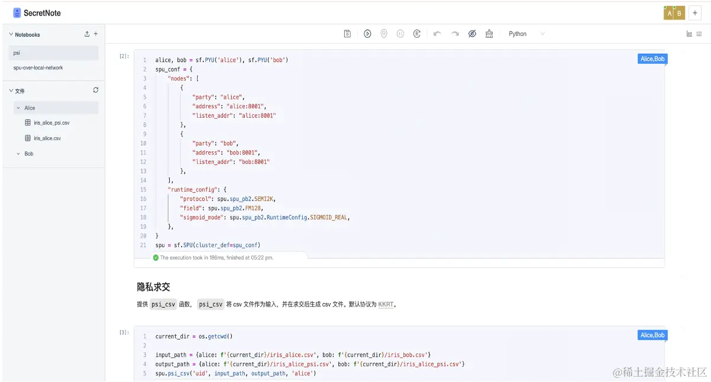This screenshot has height=382, width=711.
Task: Expand the Bob folder
Action: pyautogui.click(x=18, y=154)
